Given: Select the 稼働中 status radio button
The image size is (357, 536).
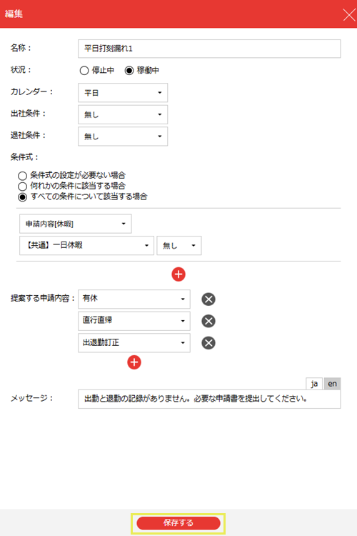Looking at the screenshot, I should click(129, 71).
